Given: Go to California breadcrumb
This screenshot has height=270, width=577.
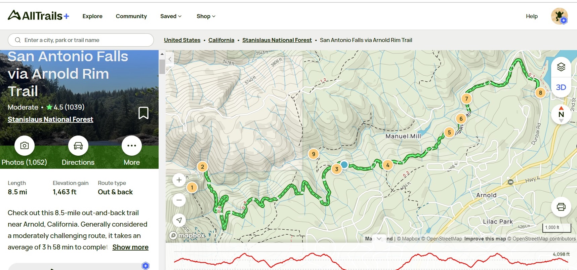Looking at the screenshot, I should coord(221,40).
